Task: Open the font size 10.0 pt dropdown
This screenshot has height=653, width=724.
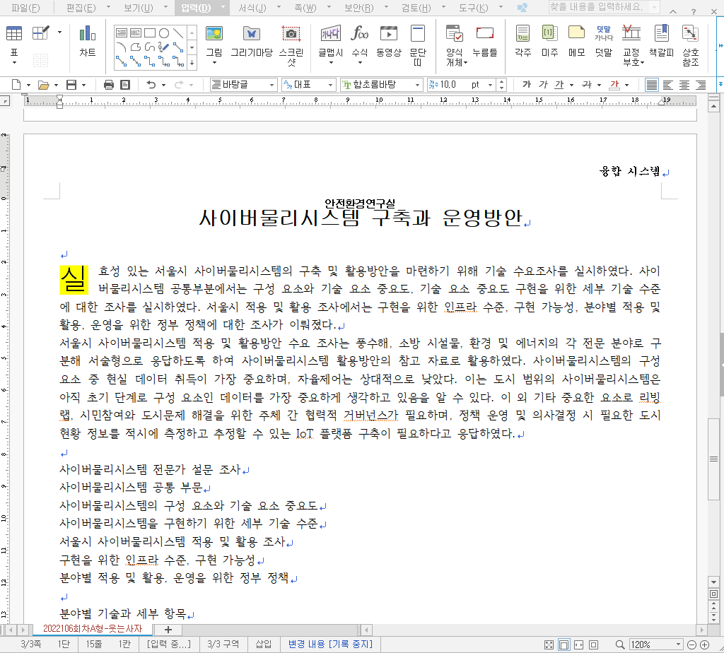Action: click(491, 84)
